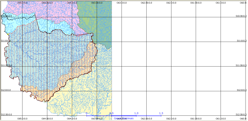
Task: Click the 1.0 mark on the scale bar
Action: click(x=136, y=113)
